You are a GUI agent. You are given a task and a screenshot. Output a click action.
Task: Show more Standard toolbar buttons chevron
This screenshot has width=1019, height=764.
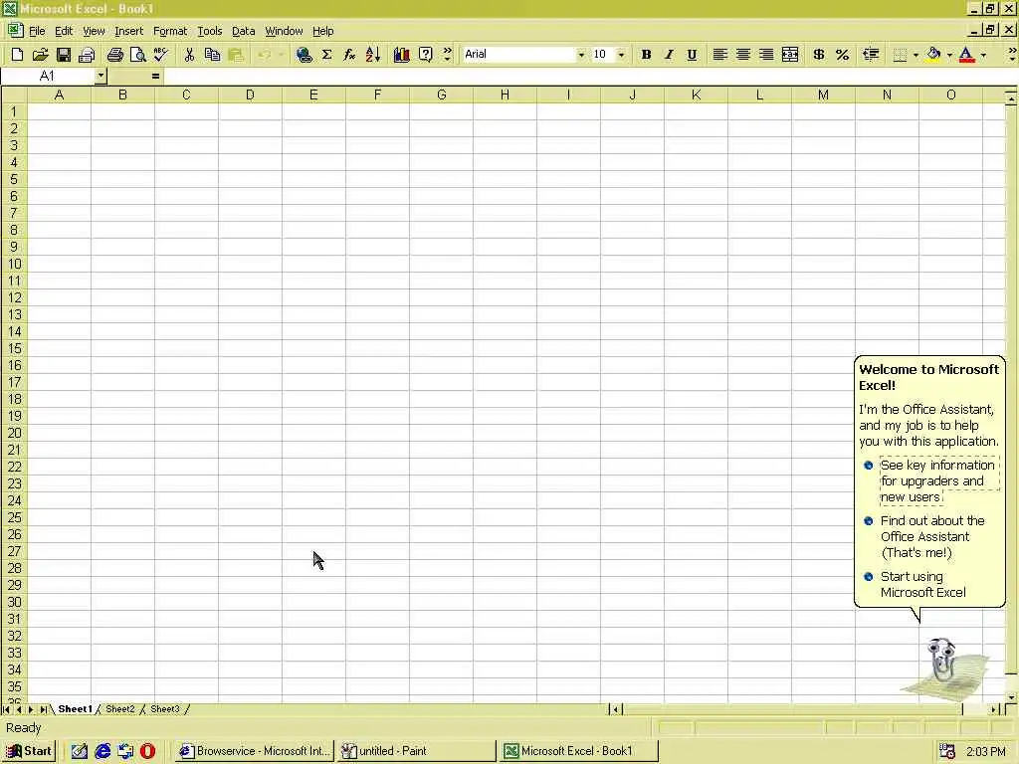pos(447,55)
